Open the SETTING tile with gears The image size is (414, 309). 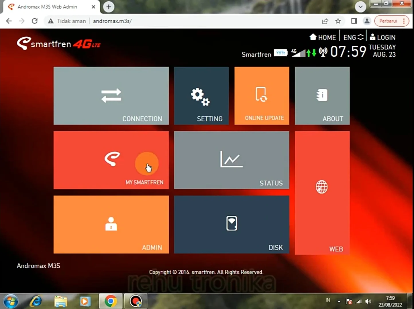click(201, 96)
